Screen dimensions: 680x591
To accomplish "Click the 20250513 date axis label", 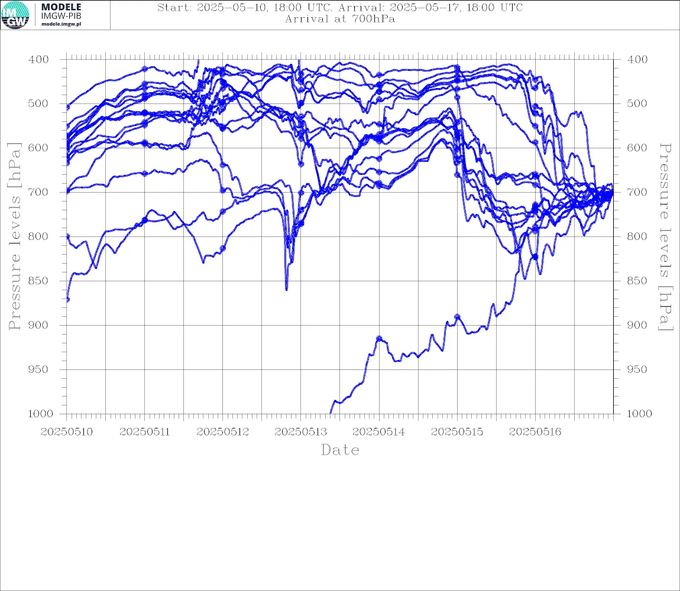I will 300,432.
